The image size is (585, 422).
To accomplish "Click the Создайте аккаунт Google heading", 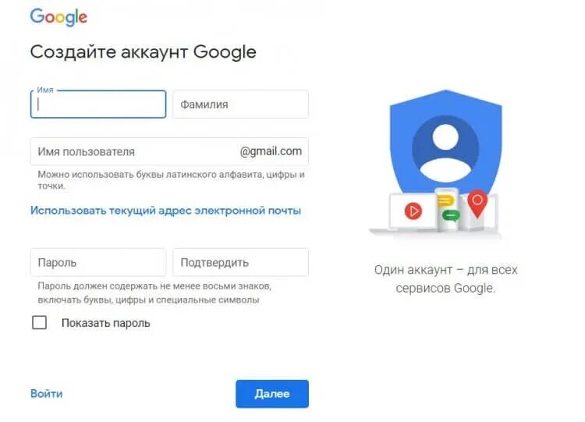I will (144, 51).
